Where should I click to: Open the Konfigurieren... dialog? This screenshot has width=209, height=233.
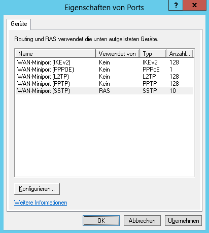tap(37, 189)
